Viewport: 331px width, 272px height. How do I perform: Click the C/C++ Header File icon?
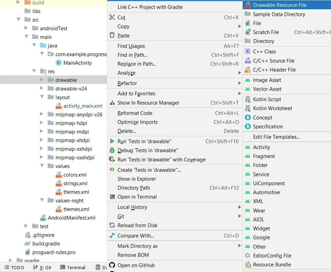(248, 70)
